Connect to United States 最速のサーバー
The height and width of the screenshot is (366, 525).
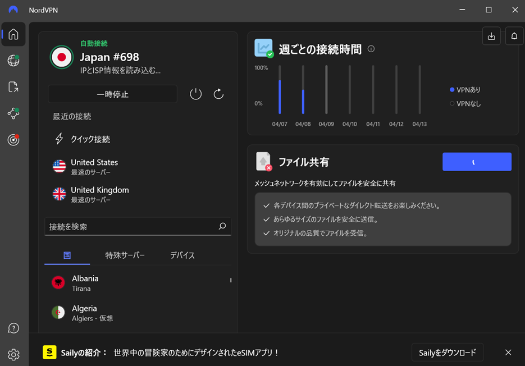[138, 166]
